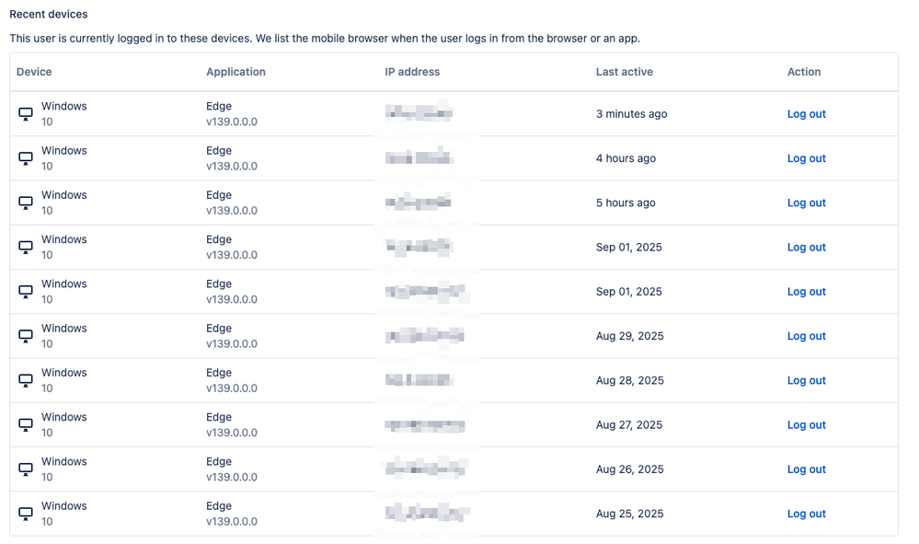Log out the Aug 29, 2025 session

coord(806,336)
